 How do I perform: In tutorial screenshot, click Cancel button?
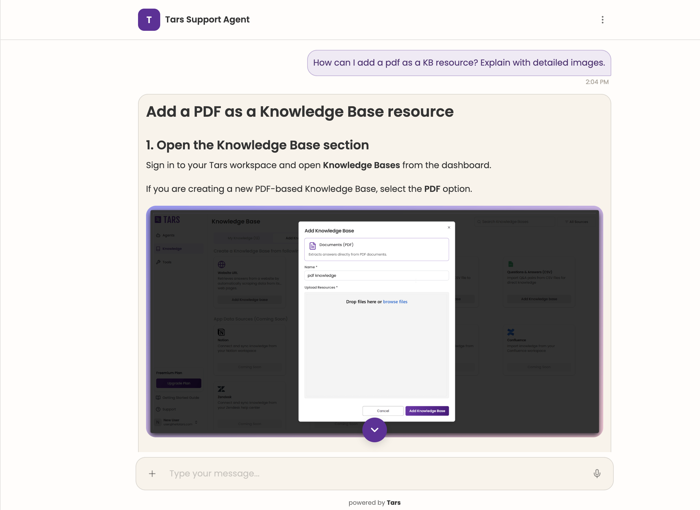(x=383, y=411)
